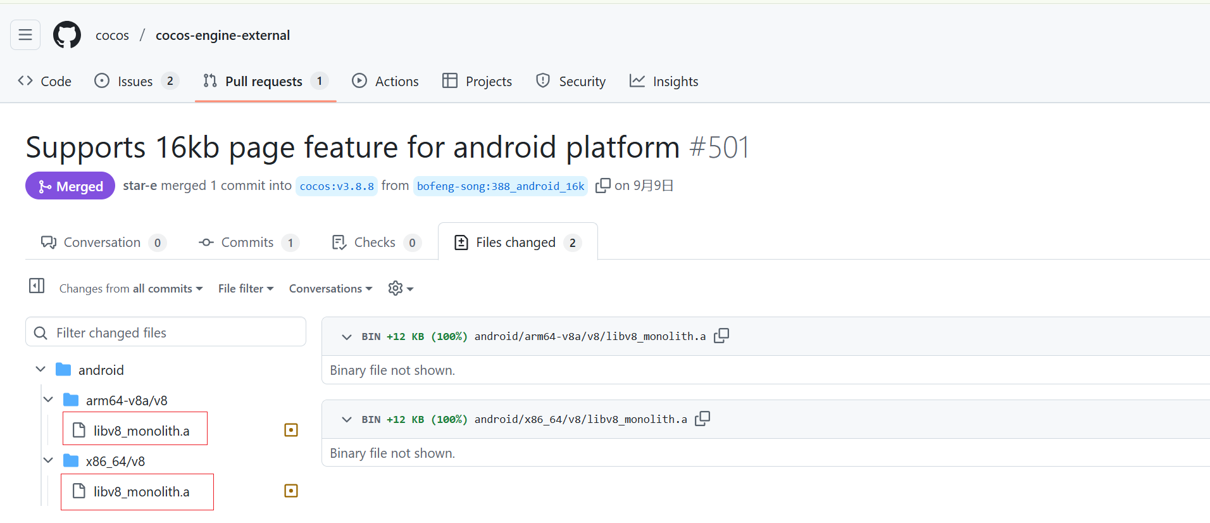Collapse the arm64-v8a/v8 folder
The width and height of the screenshot is (1210, 523).
49,400
